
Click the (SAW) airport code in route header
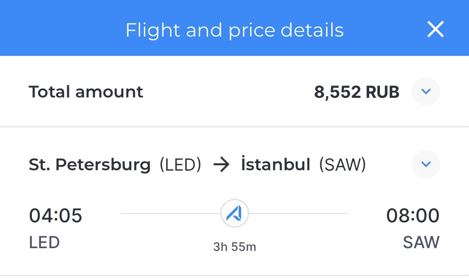click(343, 165)
